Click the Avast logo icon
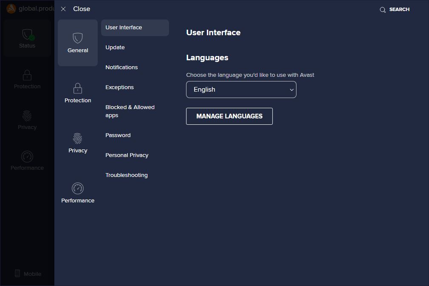 pos(11,8)
